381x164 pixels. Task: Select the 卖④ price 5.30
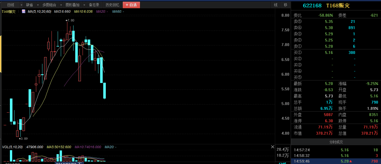click(329, 27)
